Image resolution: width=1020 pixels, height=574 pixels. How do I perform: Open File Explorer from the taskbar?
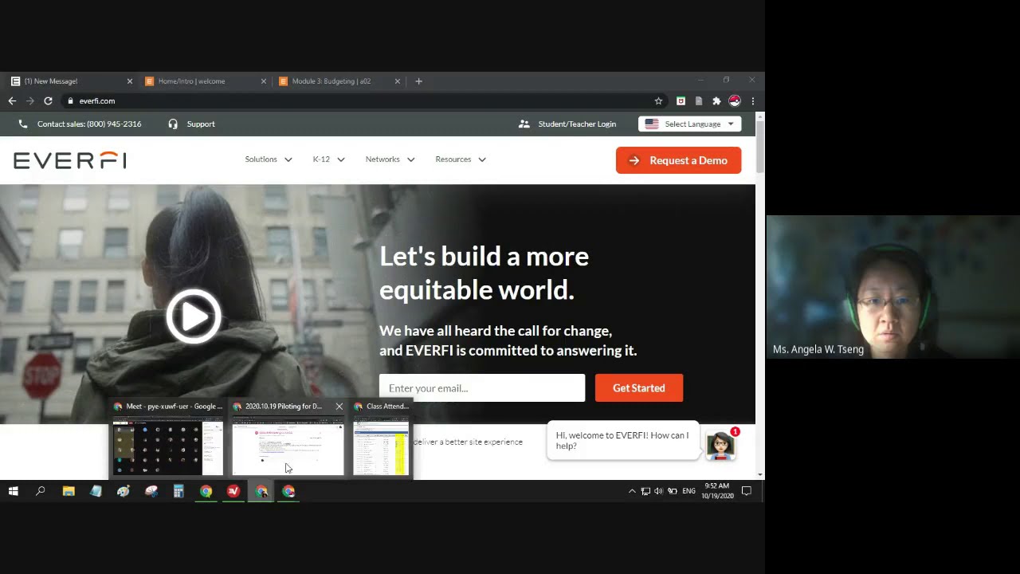[69, 491]
